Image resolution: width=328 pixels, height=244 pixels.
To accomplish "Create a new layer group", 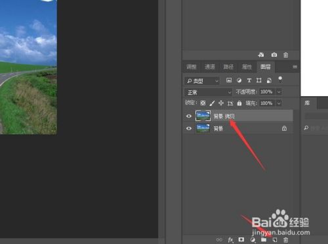I will (264, 239).
